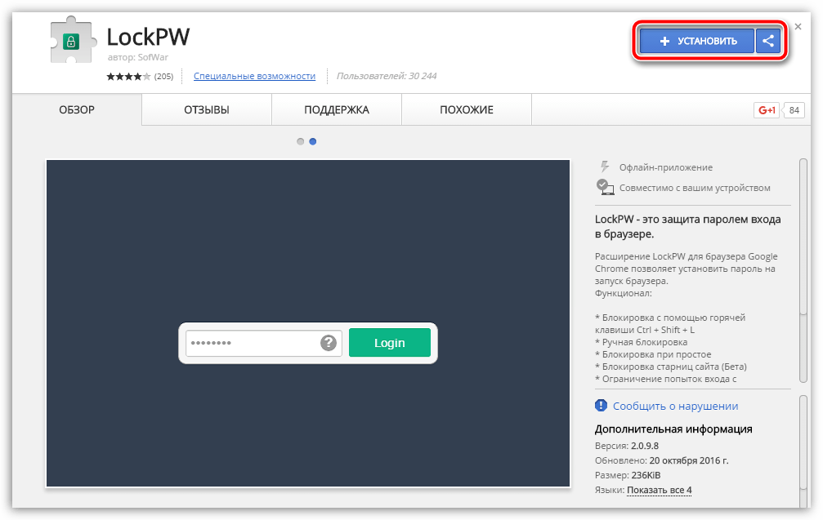Close the extension details dialog

[798, 28]
